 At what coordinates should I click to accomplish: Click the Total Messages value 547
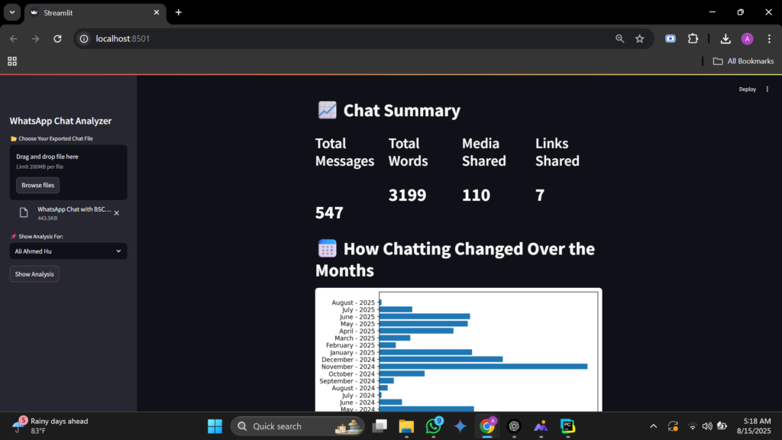[x=329, y=212]
